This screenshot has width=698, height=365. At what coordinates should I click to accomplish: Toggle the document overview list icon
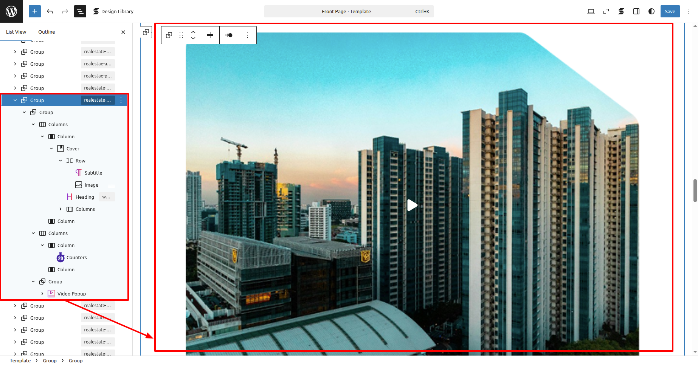coord(80,11)
